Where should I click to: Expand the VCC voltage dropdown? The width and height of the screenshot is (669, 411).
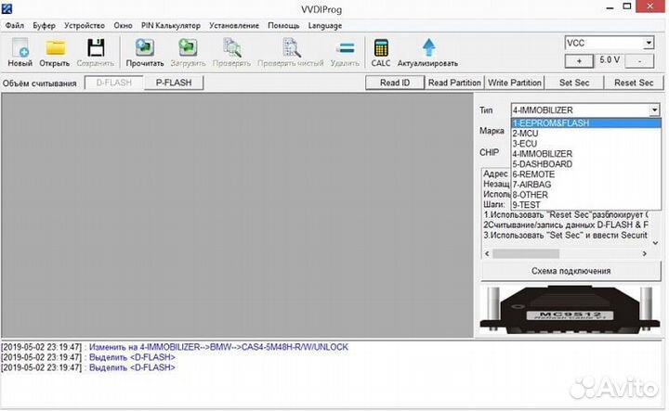coord(649,43)
